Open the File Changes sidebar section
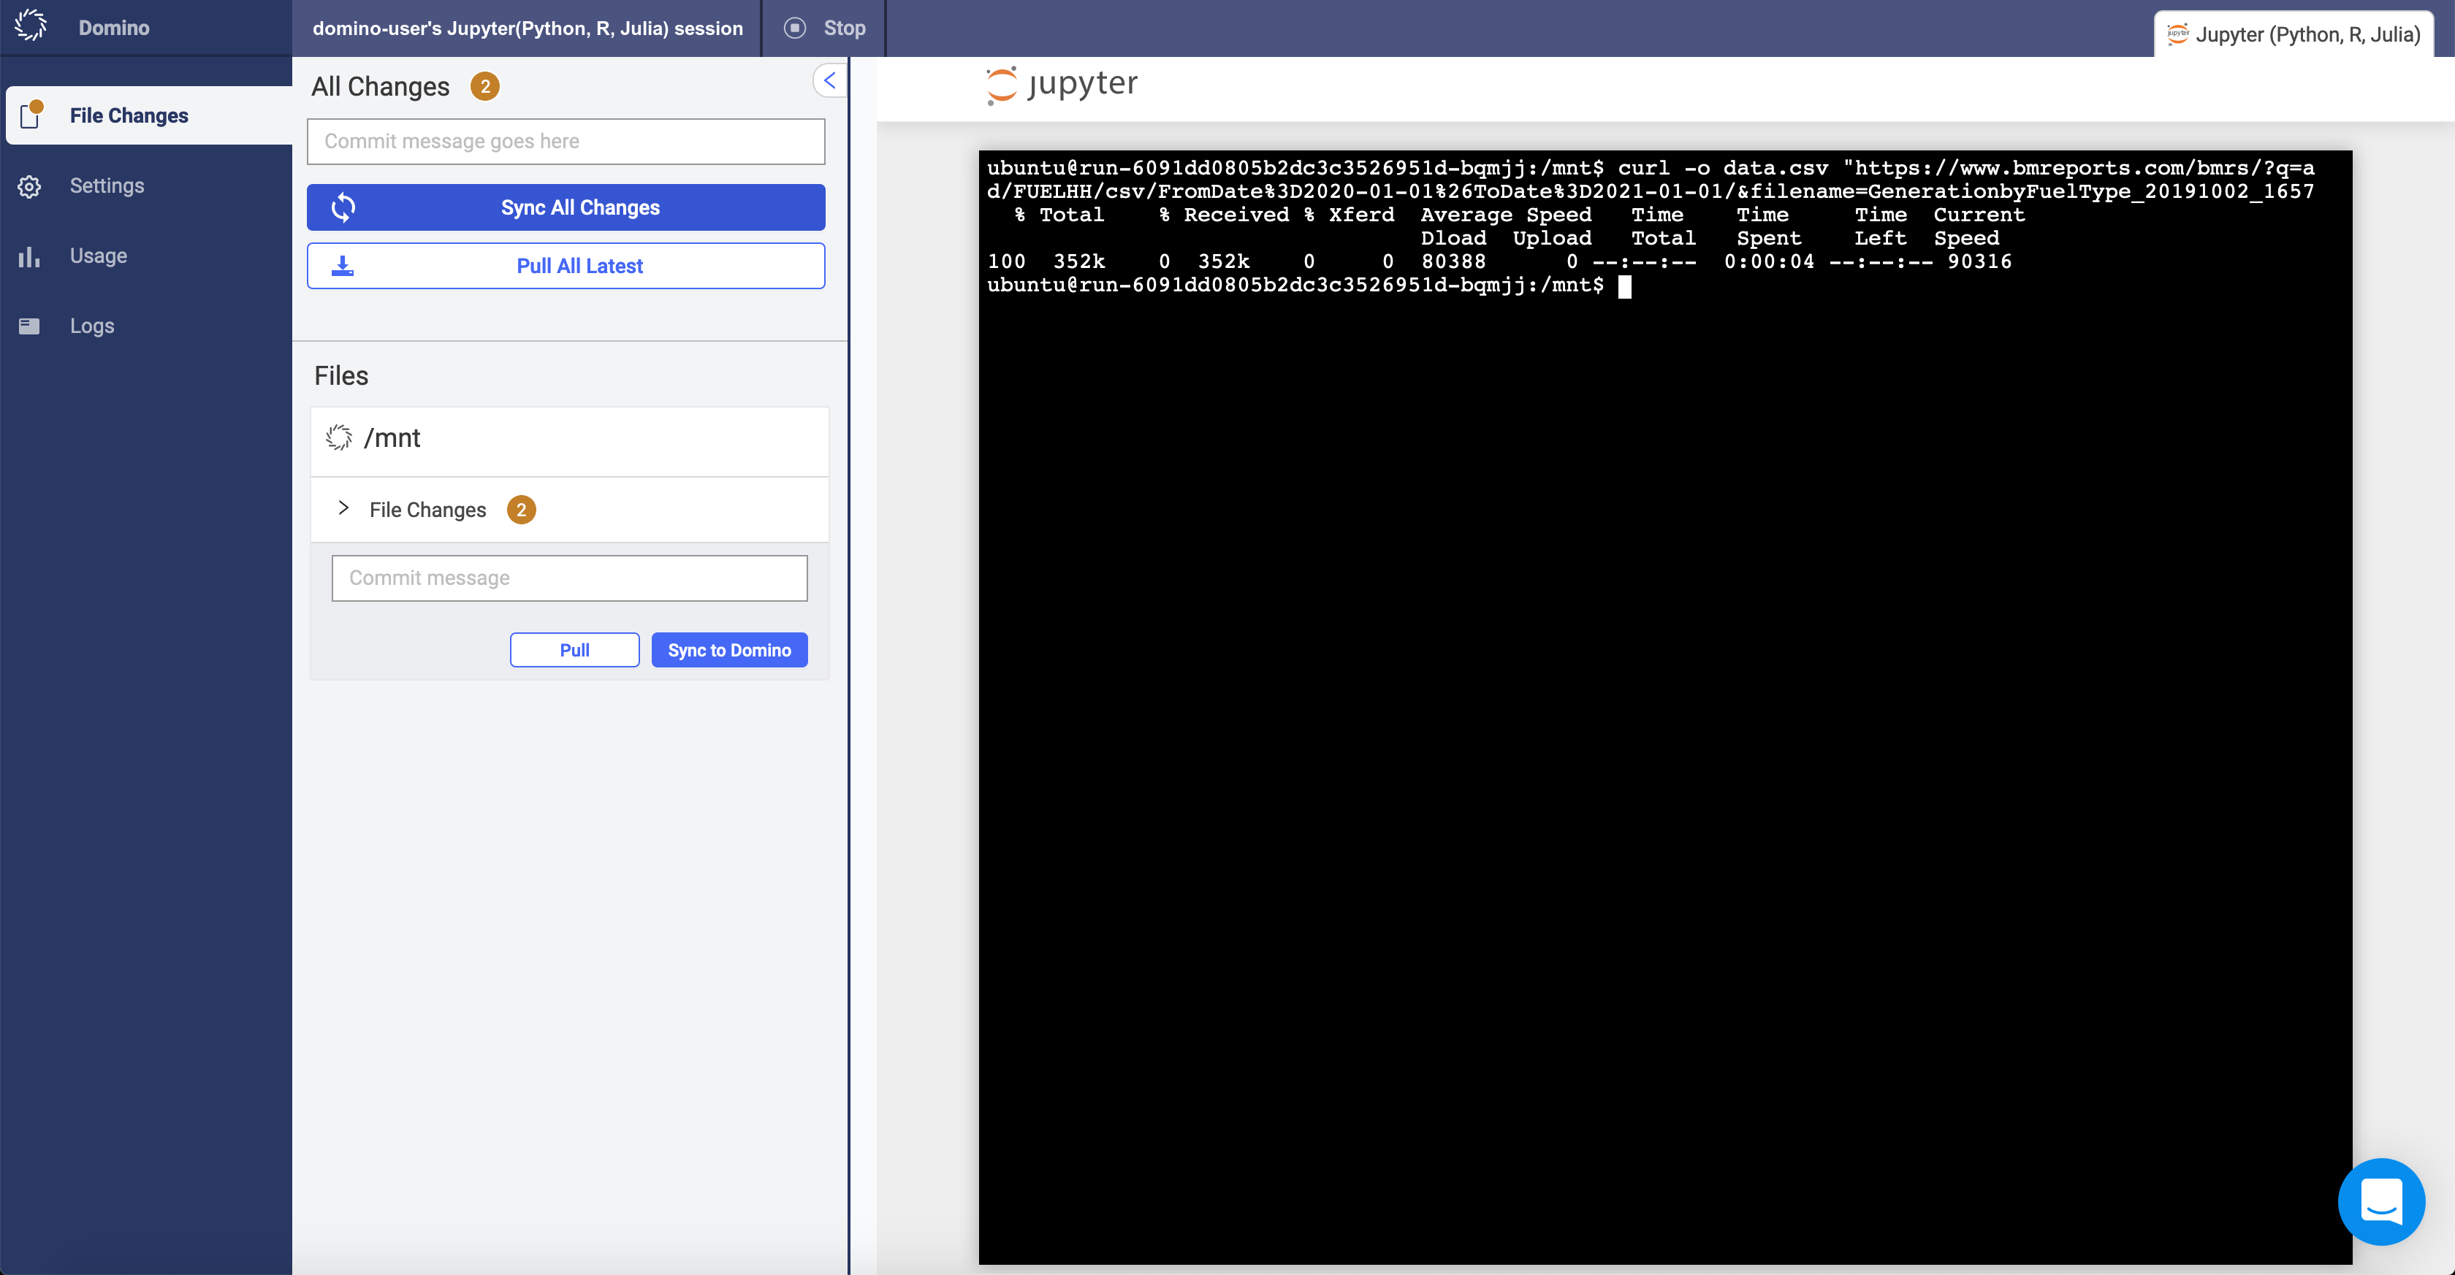 150,115
